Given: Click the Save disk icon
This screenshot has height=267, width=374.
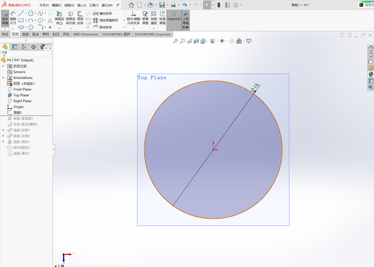Looking at the screenshot, I should 162,5.
